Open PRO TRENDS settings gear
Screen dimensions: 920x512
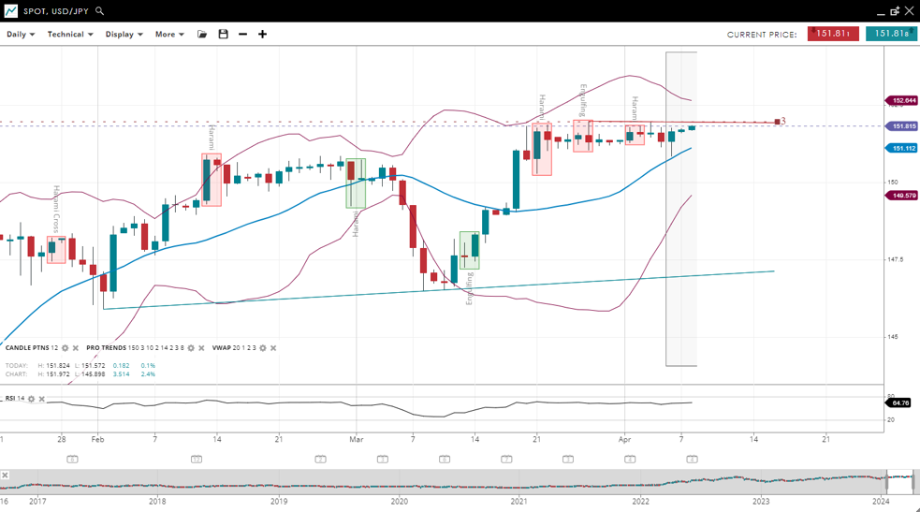click(x=191, y=348)
